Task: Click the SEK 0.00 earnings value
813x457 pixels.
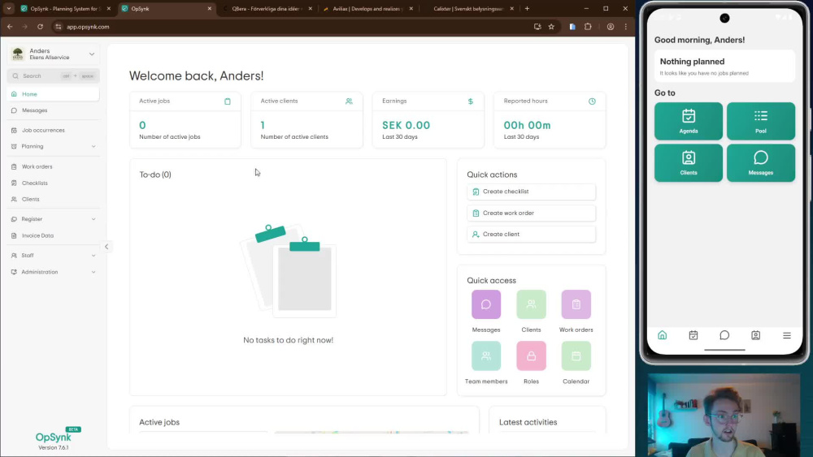Action: click(406, 125)
